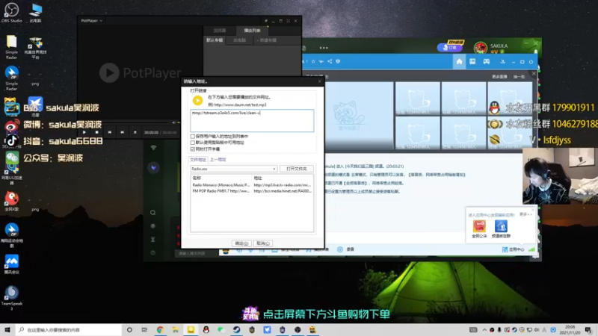Viewport: 598px width, 336px height.
Task: Switch to PotPlayer 浏览器 tab
Action: [220, 31]
